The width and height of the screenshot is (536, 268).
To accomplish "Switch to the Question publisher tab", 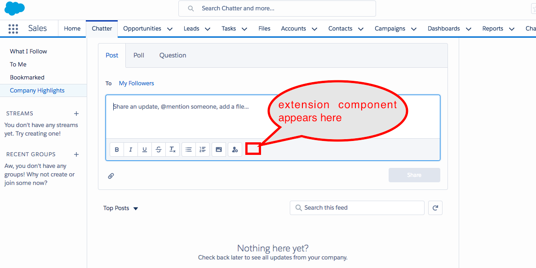I will click(x=173, y=55).
